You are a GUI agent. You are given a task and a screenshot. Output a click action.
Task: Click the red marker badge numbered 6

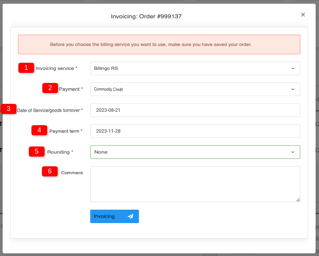(x=50, y=171)
